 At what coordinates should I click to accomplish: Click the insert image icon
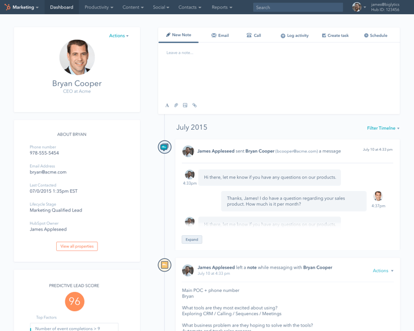(x=185, y=105)
